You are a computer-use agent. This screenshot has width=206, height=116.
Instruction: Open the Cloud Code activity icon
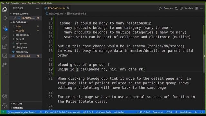click(5, 64)
